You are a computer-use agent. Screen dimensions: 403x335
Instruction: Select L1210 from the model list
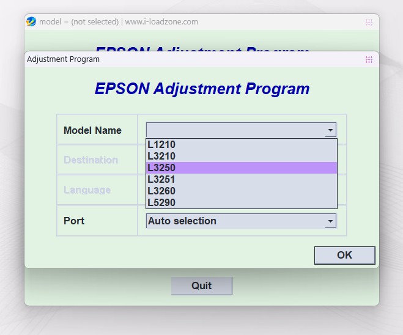(161, 145)
